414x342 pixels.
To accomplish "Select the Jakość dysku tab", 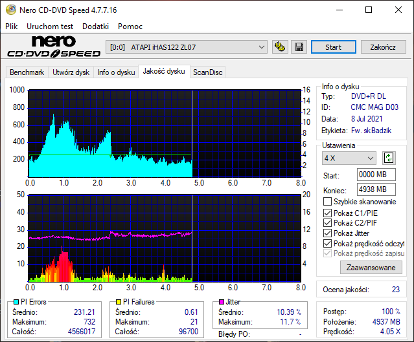I will coord(164,71).
